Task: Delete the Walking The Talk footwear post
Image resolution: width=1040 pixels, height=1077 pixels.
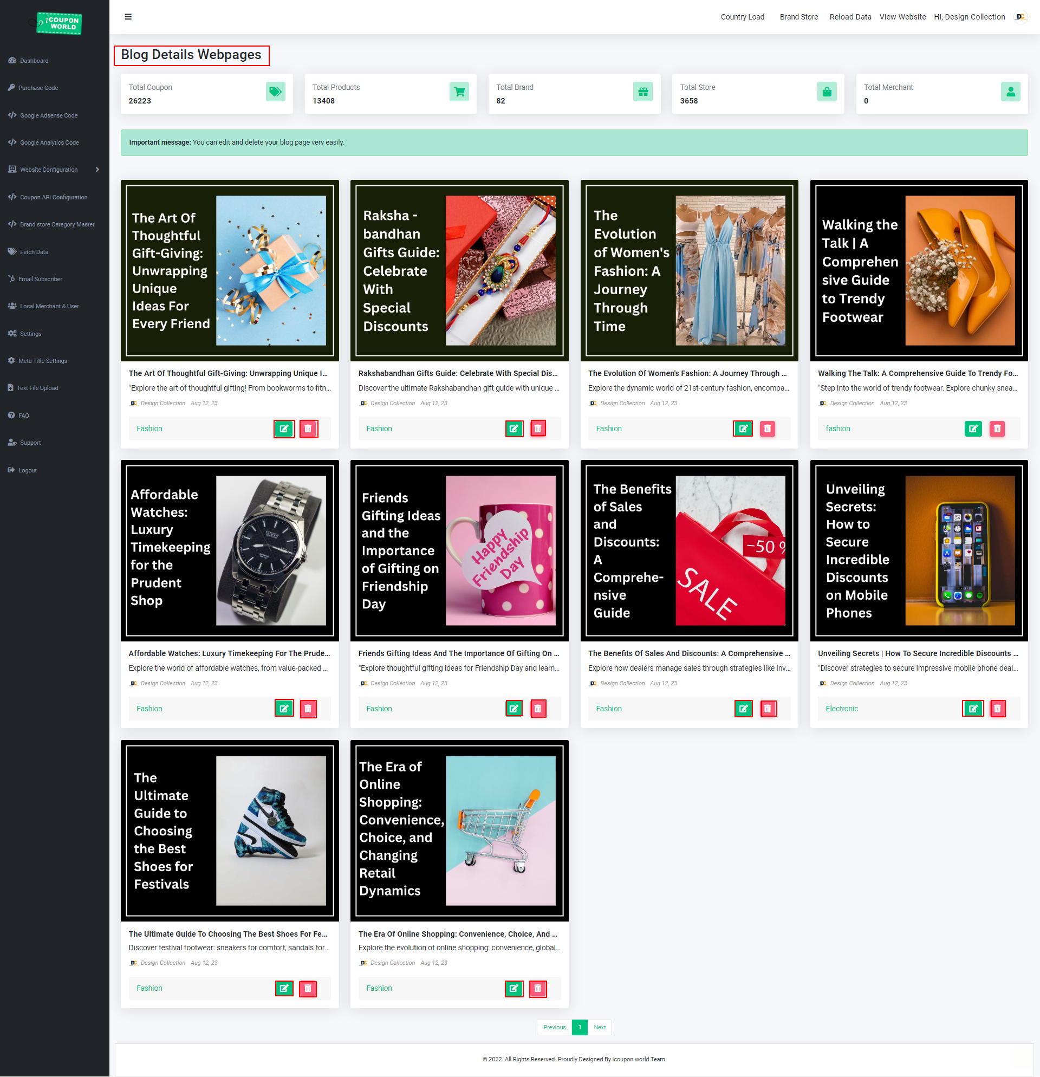Action: tap(997, 429)
